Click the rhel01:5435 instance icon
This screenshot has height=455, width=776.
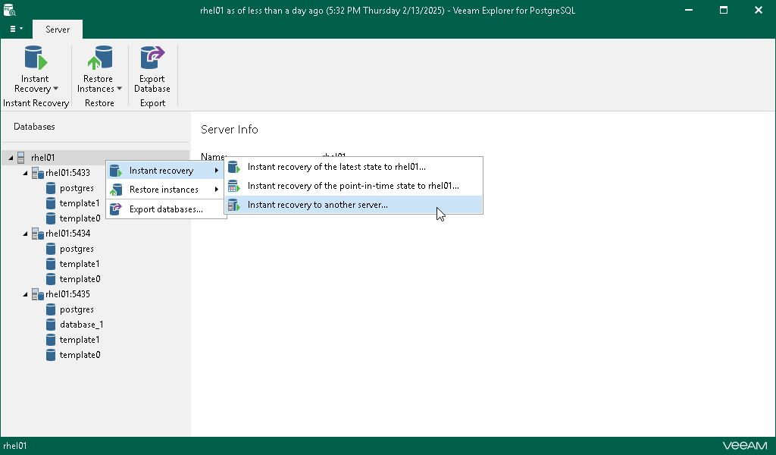pos(38,294)
